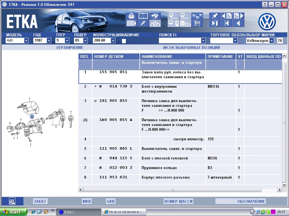Click the ПОИСК FI input field

pyautogui.click(x=180, y=40)
